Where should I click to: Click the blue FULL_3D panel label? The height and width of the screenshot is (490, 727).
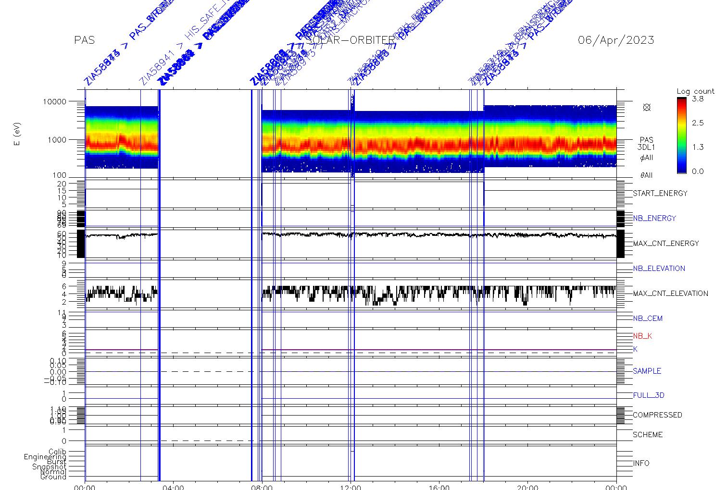[649, 396]
